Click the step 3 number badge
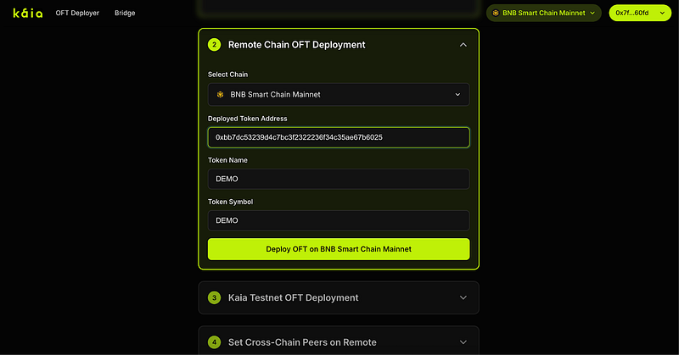 click(x=215, y=297)
